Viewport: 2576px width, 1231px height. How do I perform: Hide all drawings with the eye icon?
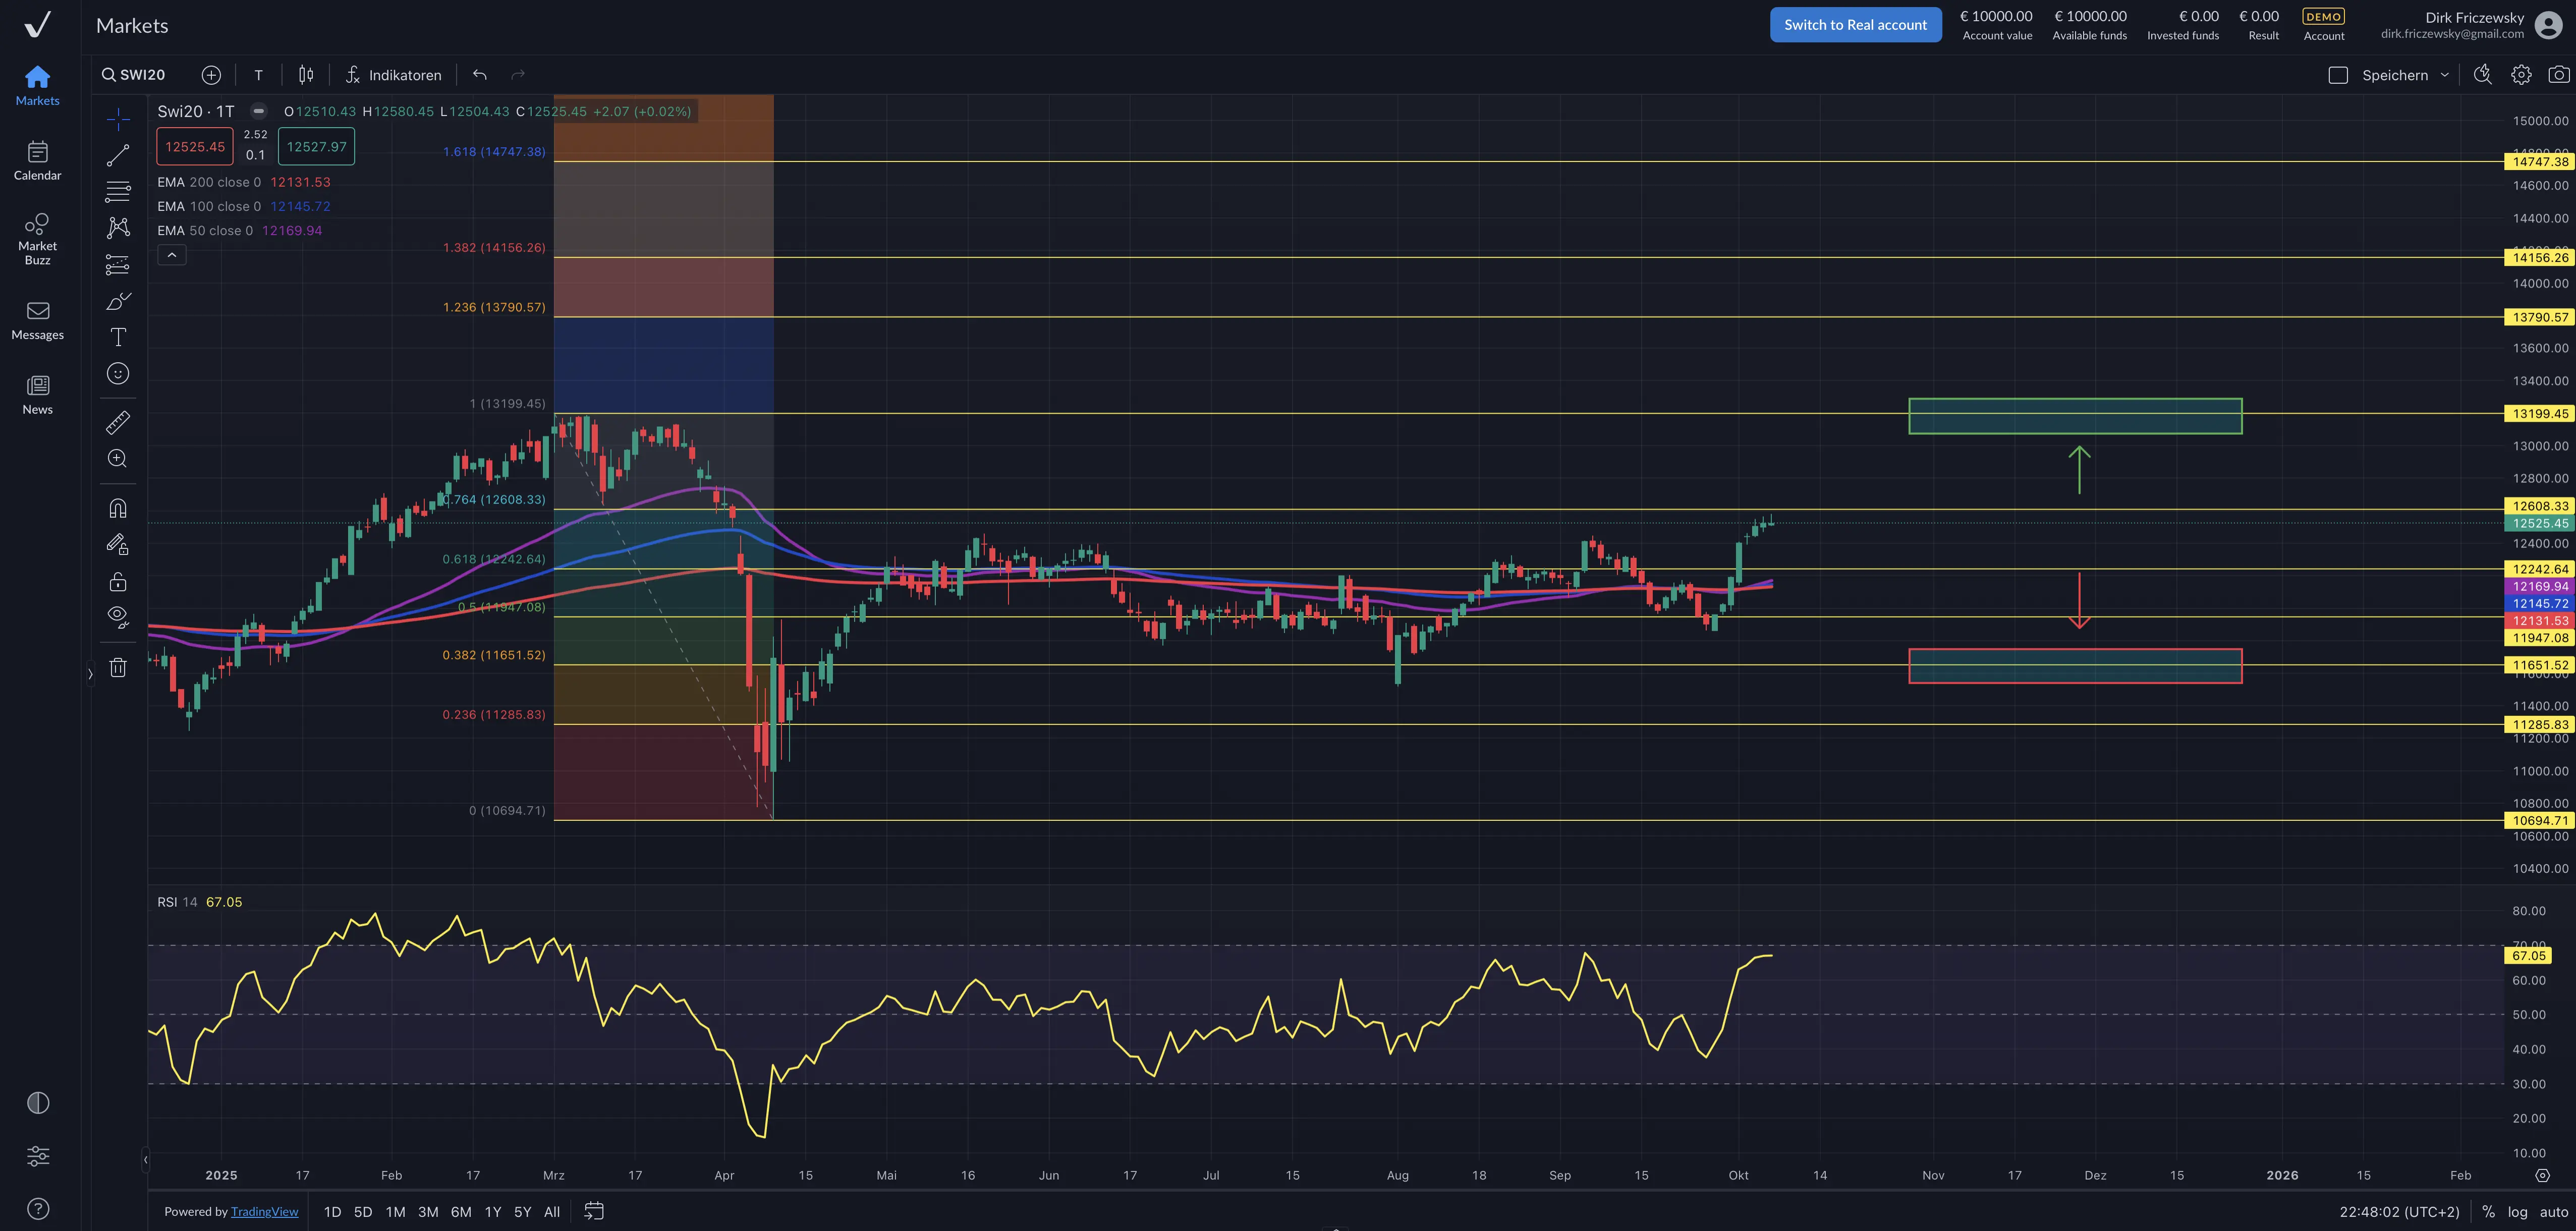click(117, 617)
